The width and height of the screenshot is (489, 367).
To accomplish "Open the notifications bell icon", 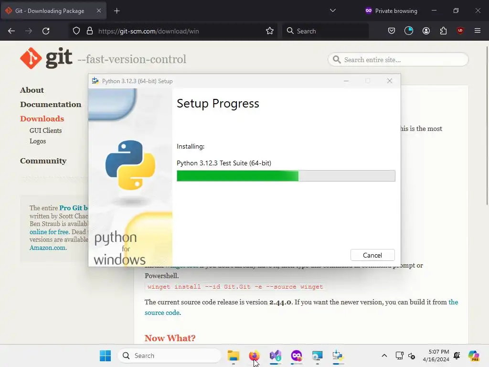I will click(x=457, y=356).
